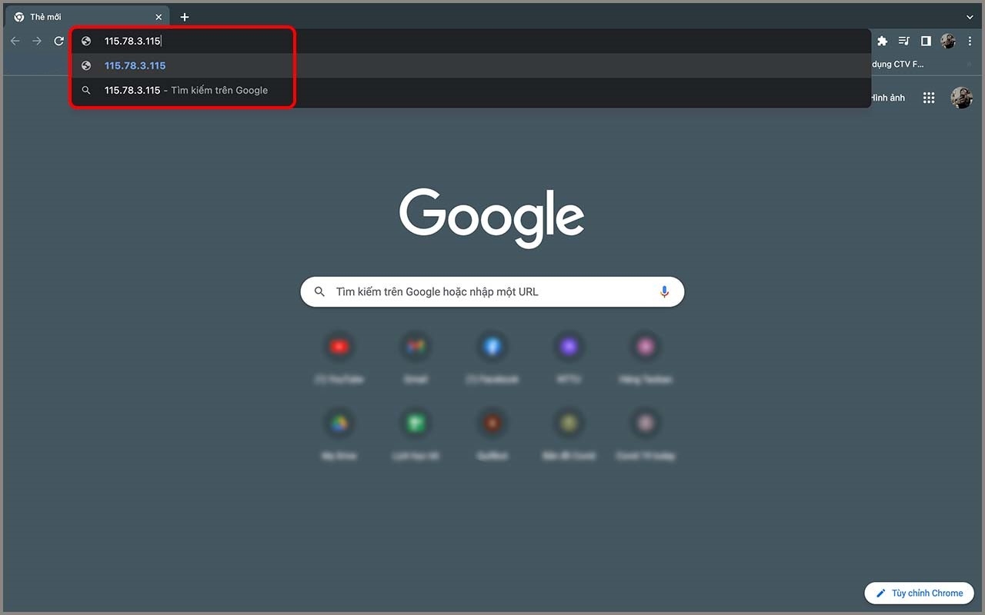Open the Extensions puzzle icon

point(883,41)
